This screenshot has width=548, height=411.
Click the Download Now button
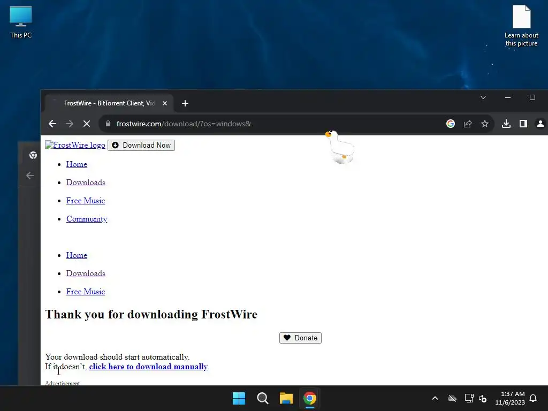141,146
